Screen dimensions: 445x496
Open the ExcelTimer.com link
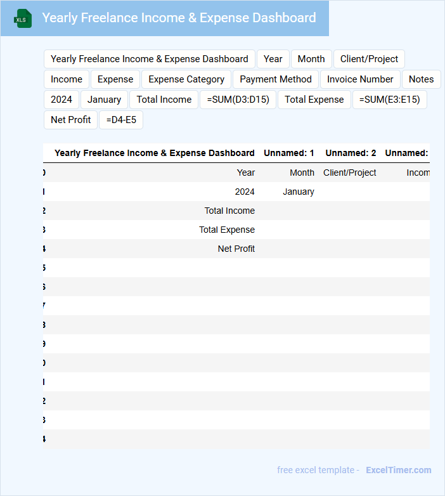[x=399, y=470]
